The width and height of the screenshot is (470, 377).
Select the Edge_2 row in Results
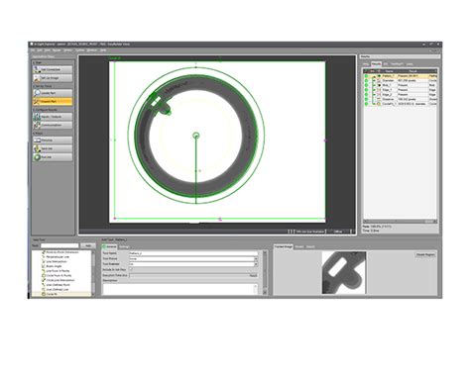point(401,94)
